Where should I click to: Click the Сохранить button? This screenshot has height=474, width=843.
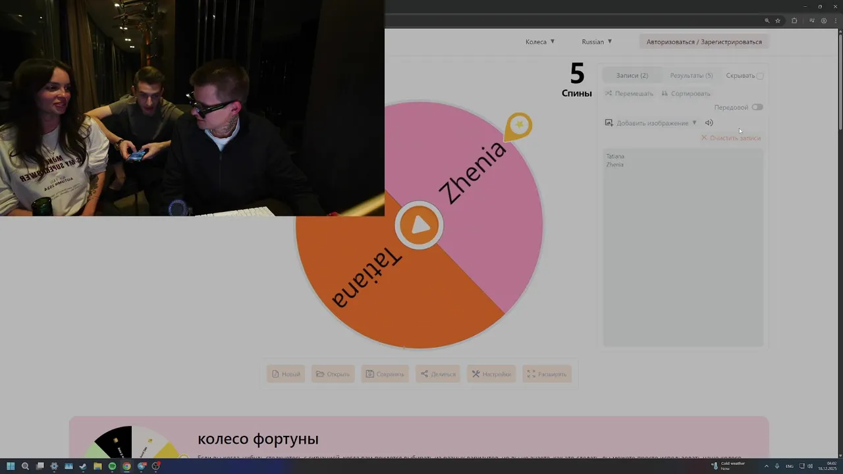coord(385,374)
